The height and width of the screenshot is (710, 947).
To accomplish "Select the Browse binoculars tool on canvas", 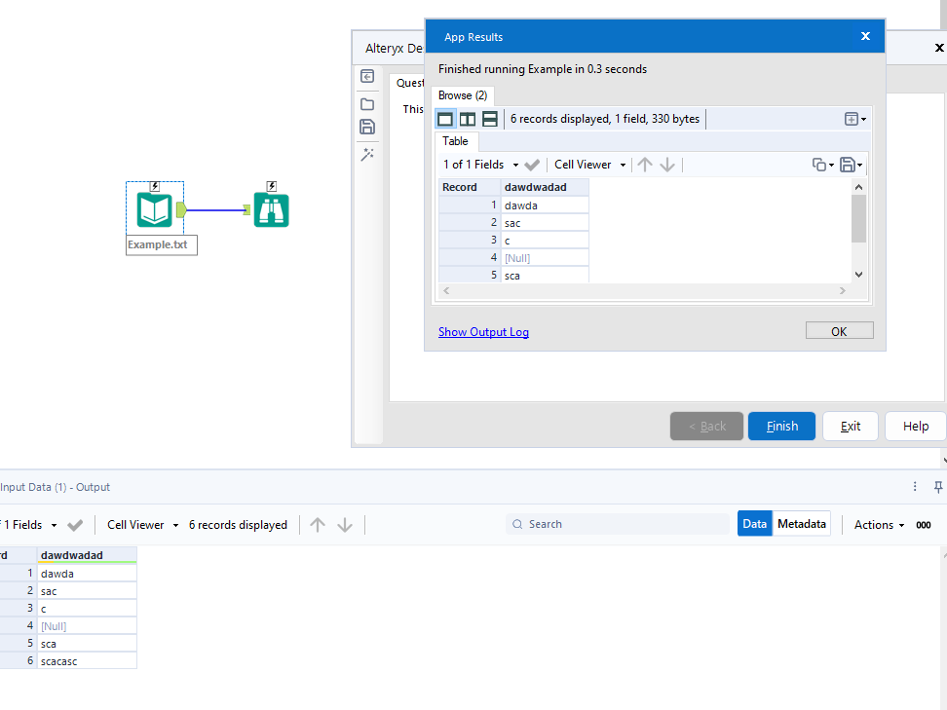I will point(271,209).
